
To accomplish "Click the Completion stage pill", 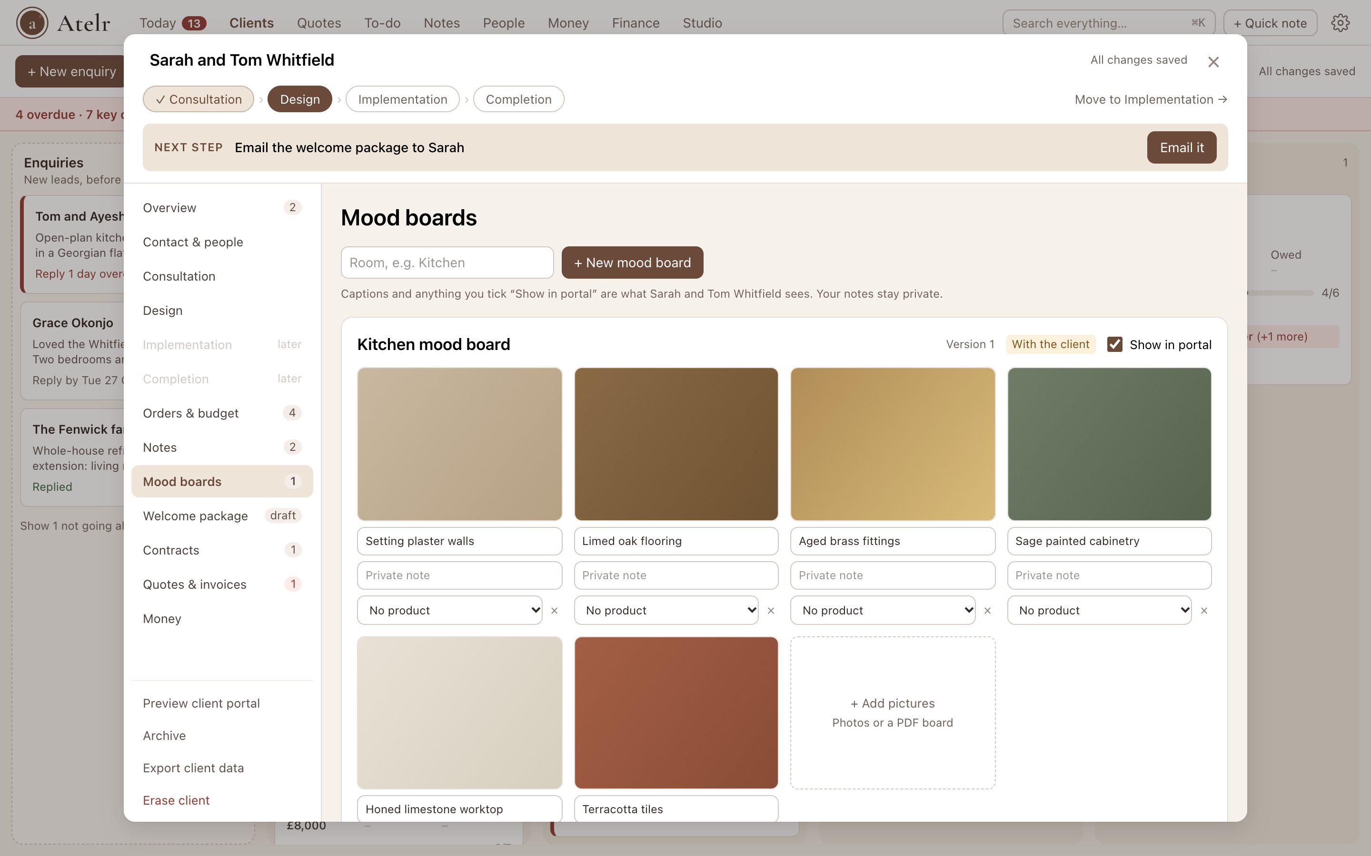I will [x=518, y=99].
